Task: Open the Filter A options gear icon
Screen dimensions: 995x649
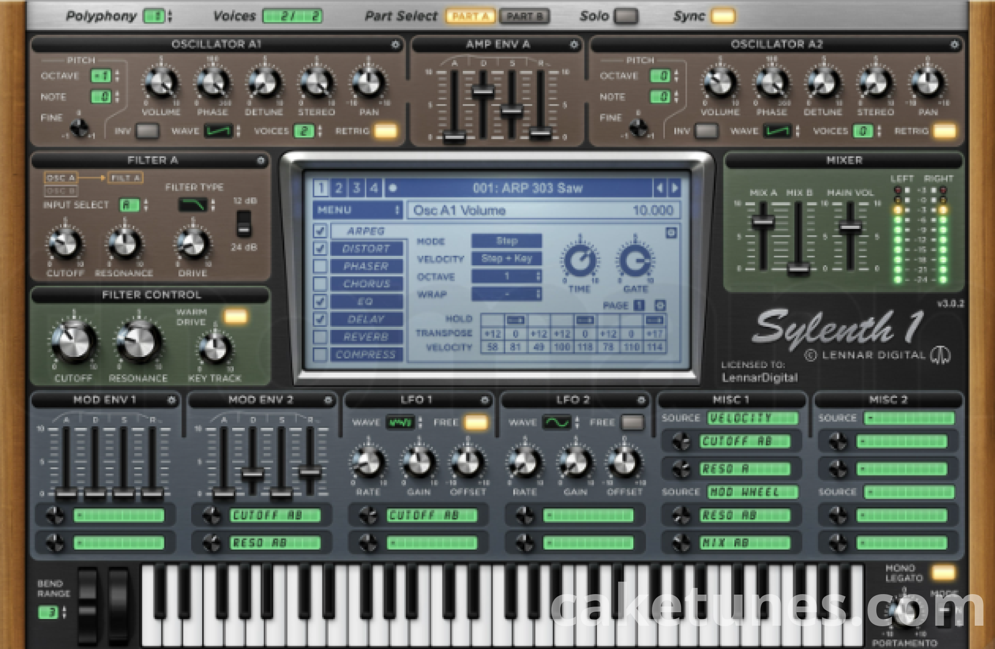Action: [x=261, y=161]
